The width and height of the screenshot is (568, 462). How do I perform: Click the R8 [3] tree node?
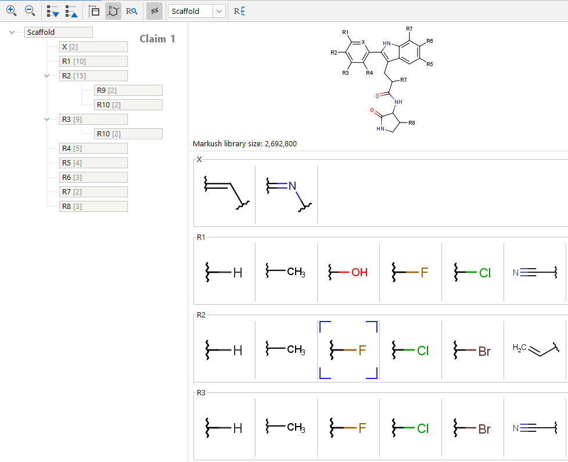93,206
